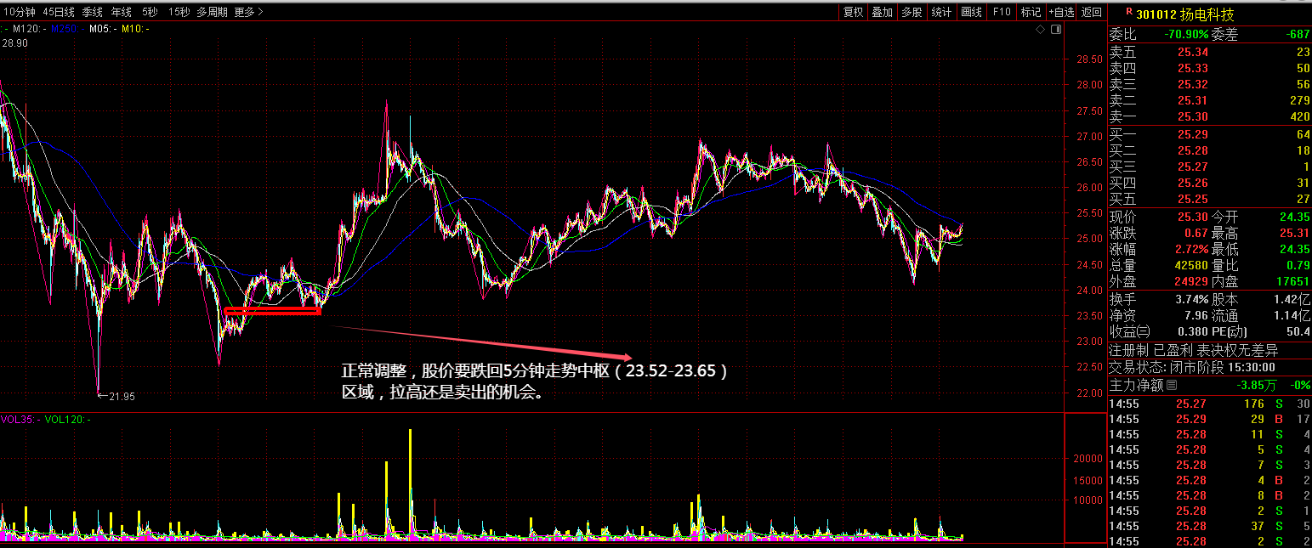Click the 委差 value -687

(x=1298, y=35)
